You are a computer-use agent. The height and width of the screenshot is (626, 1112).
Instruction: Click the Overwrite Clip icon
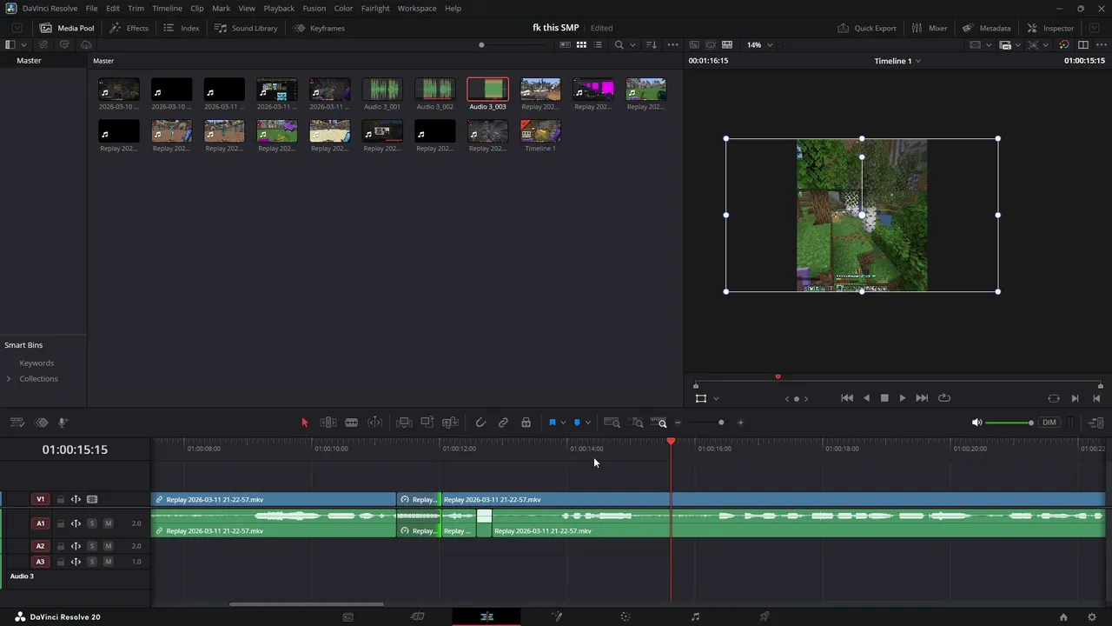427,423
